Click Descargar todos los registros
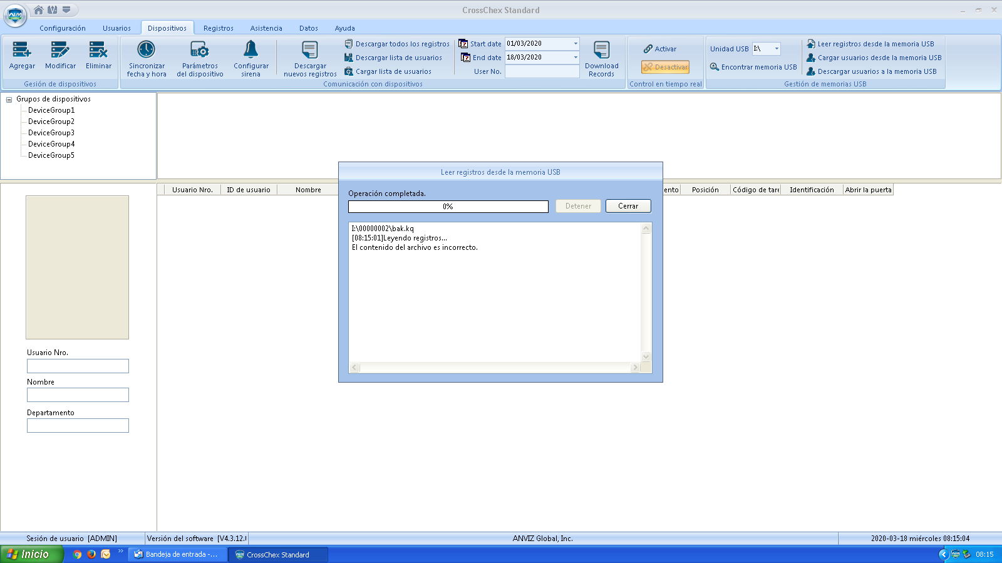Viewport: 1002px width, 563px height. [397, 44]
